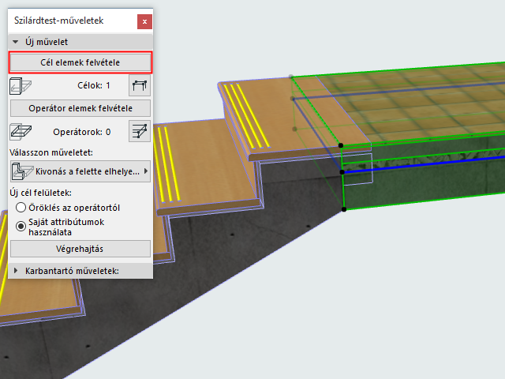The height and width of the screenshot is (379, 505).
Task: Click the 'Operátorok: 0' label
Action: pos(82,132)
